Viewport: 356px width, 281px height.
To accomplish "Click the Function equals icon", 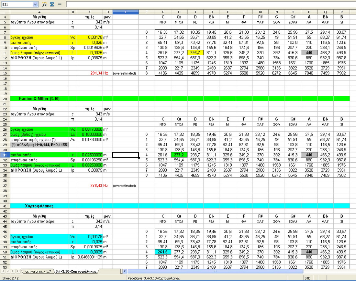I will pos(60,4).
